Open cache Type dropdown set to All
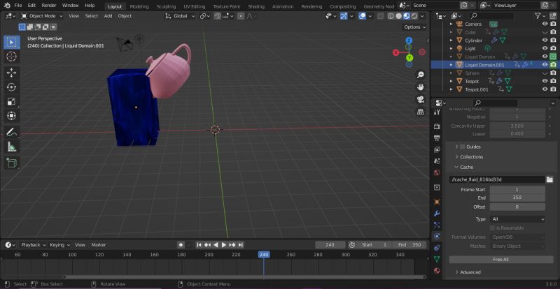This screenshot has width=560, height=289. coord(517,219)
